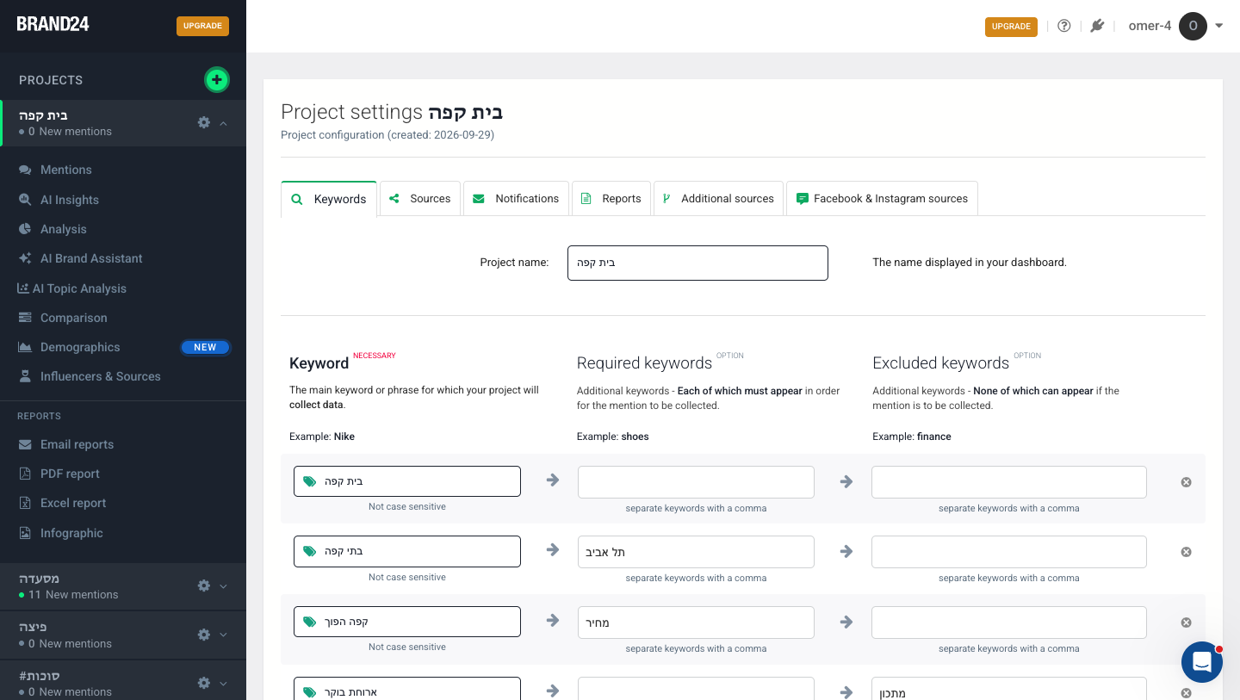Viewport: 1240px width, 700px height.
Task: Expand the מסעדה project menu
Action: pyautogui.click(x=224, y=586)
